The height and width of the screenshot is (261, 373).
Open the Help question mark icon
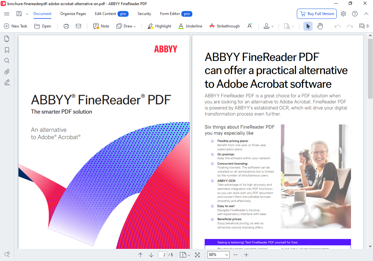coord(355,14)
